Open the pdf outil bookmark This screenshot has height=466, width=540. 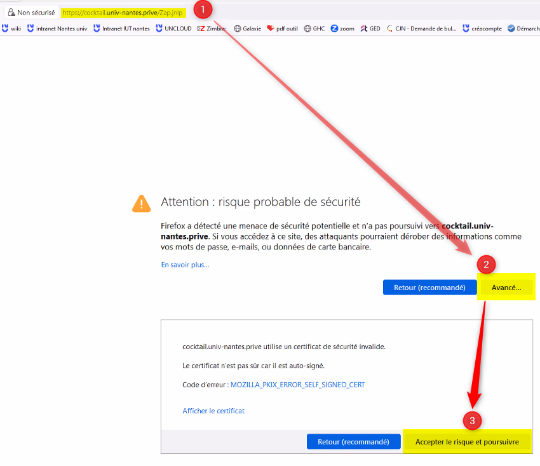click(281, 28)
